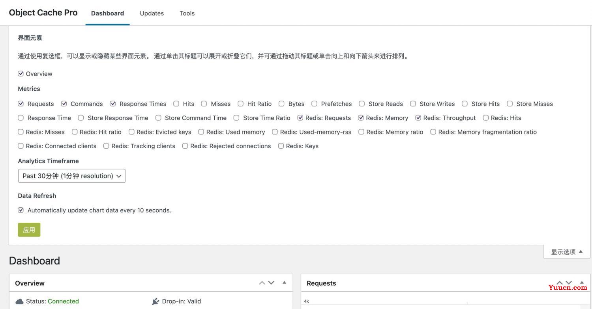The height and width of the screenshot is (309, 592).
Task: Click the green 应用 apply button
Action: click(29, 230)
